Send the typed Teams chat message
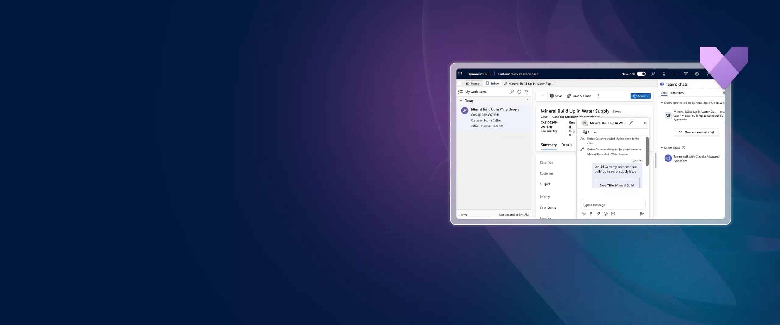This screenshot has height=325, width=780. (642, 213)
